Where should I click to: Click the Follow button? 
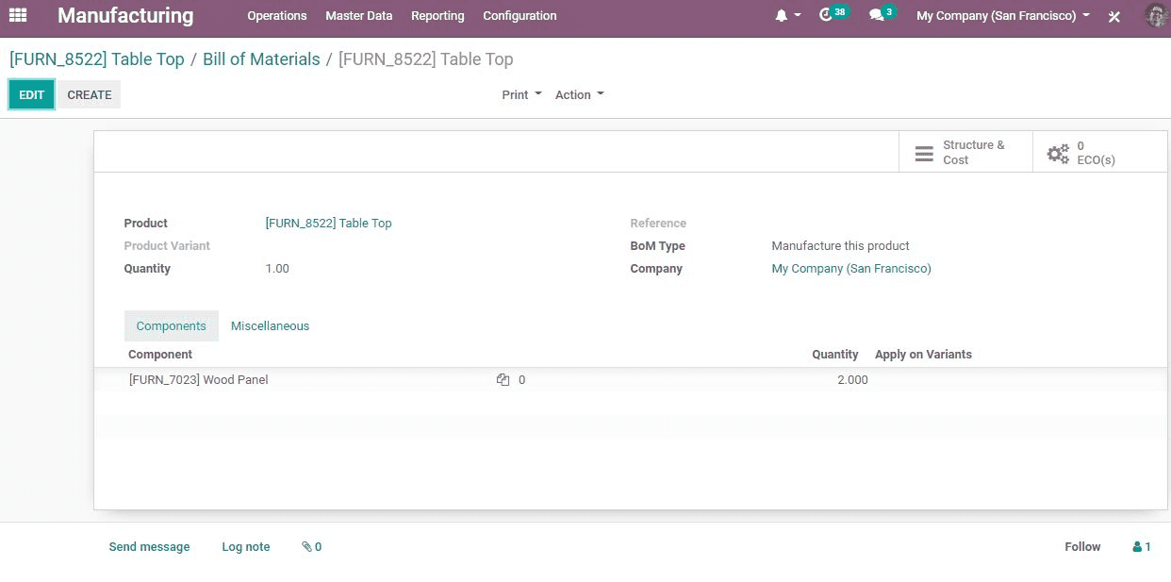pos(1082,547)
